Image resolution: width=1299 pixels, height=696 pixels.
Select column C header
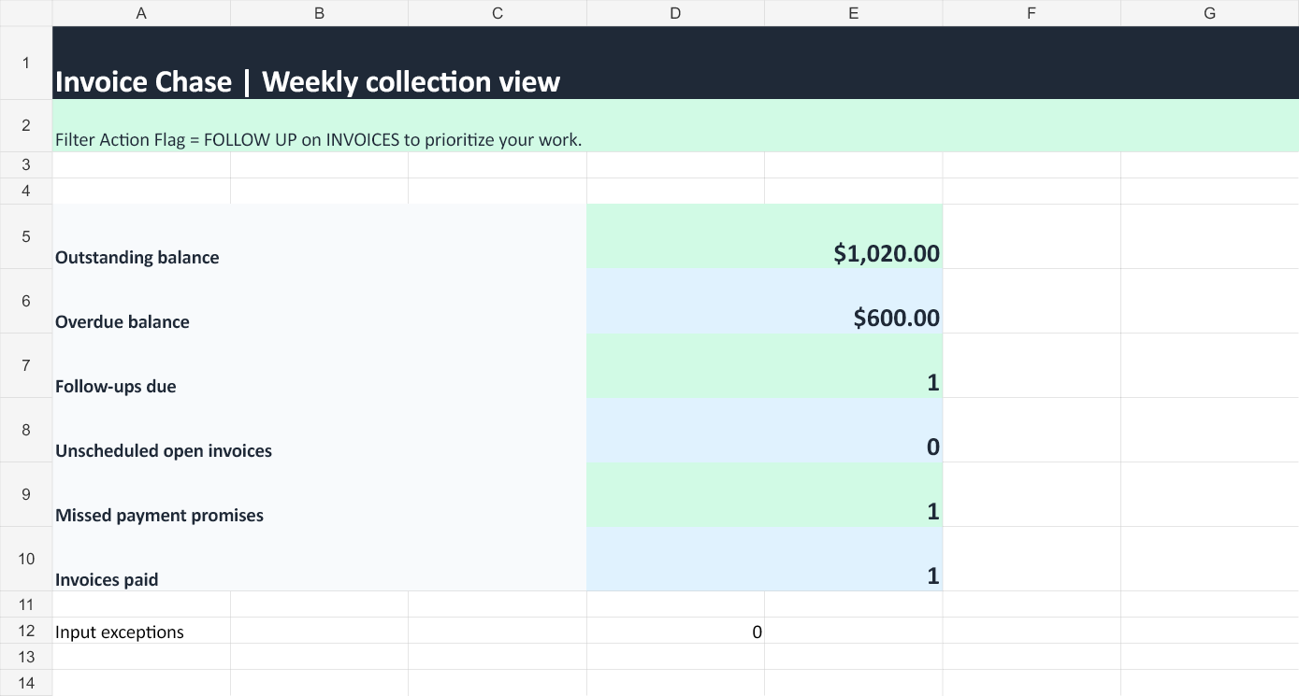[498, 13]
